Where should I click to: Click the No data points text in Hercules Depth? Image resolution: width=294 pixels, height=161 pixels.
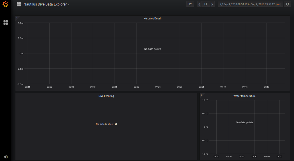[152, 49]
